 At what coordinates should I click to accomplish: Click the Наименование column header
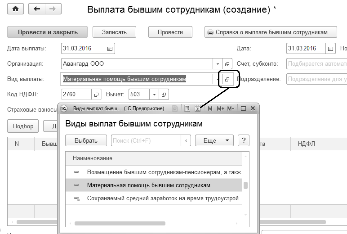click(154, 158)
